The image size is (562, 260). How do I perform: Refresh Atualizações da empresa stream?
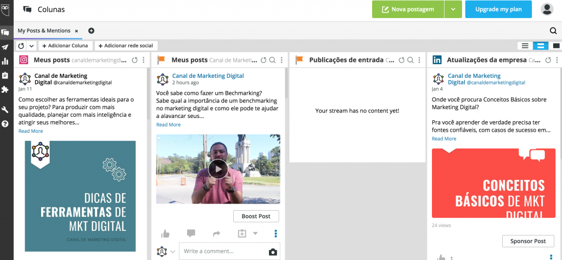pyautogui.click(x=548, y=60)
